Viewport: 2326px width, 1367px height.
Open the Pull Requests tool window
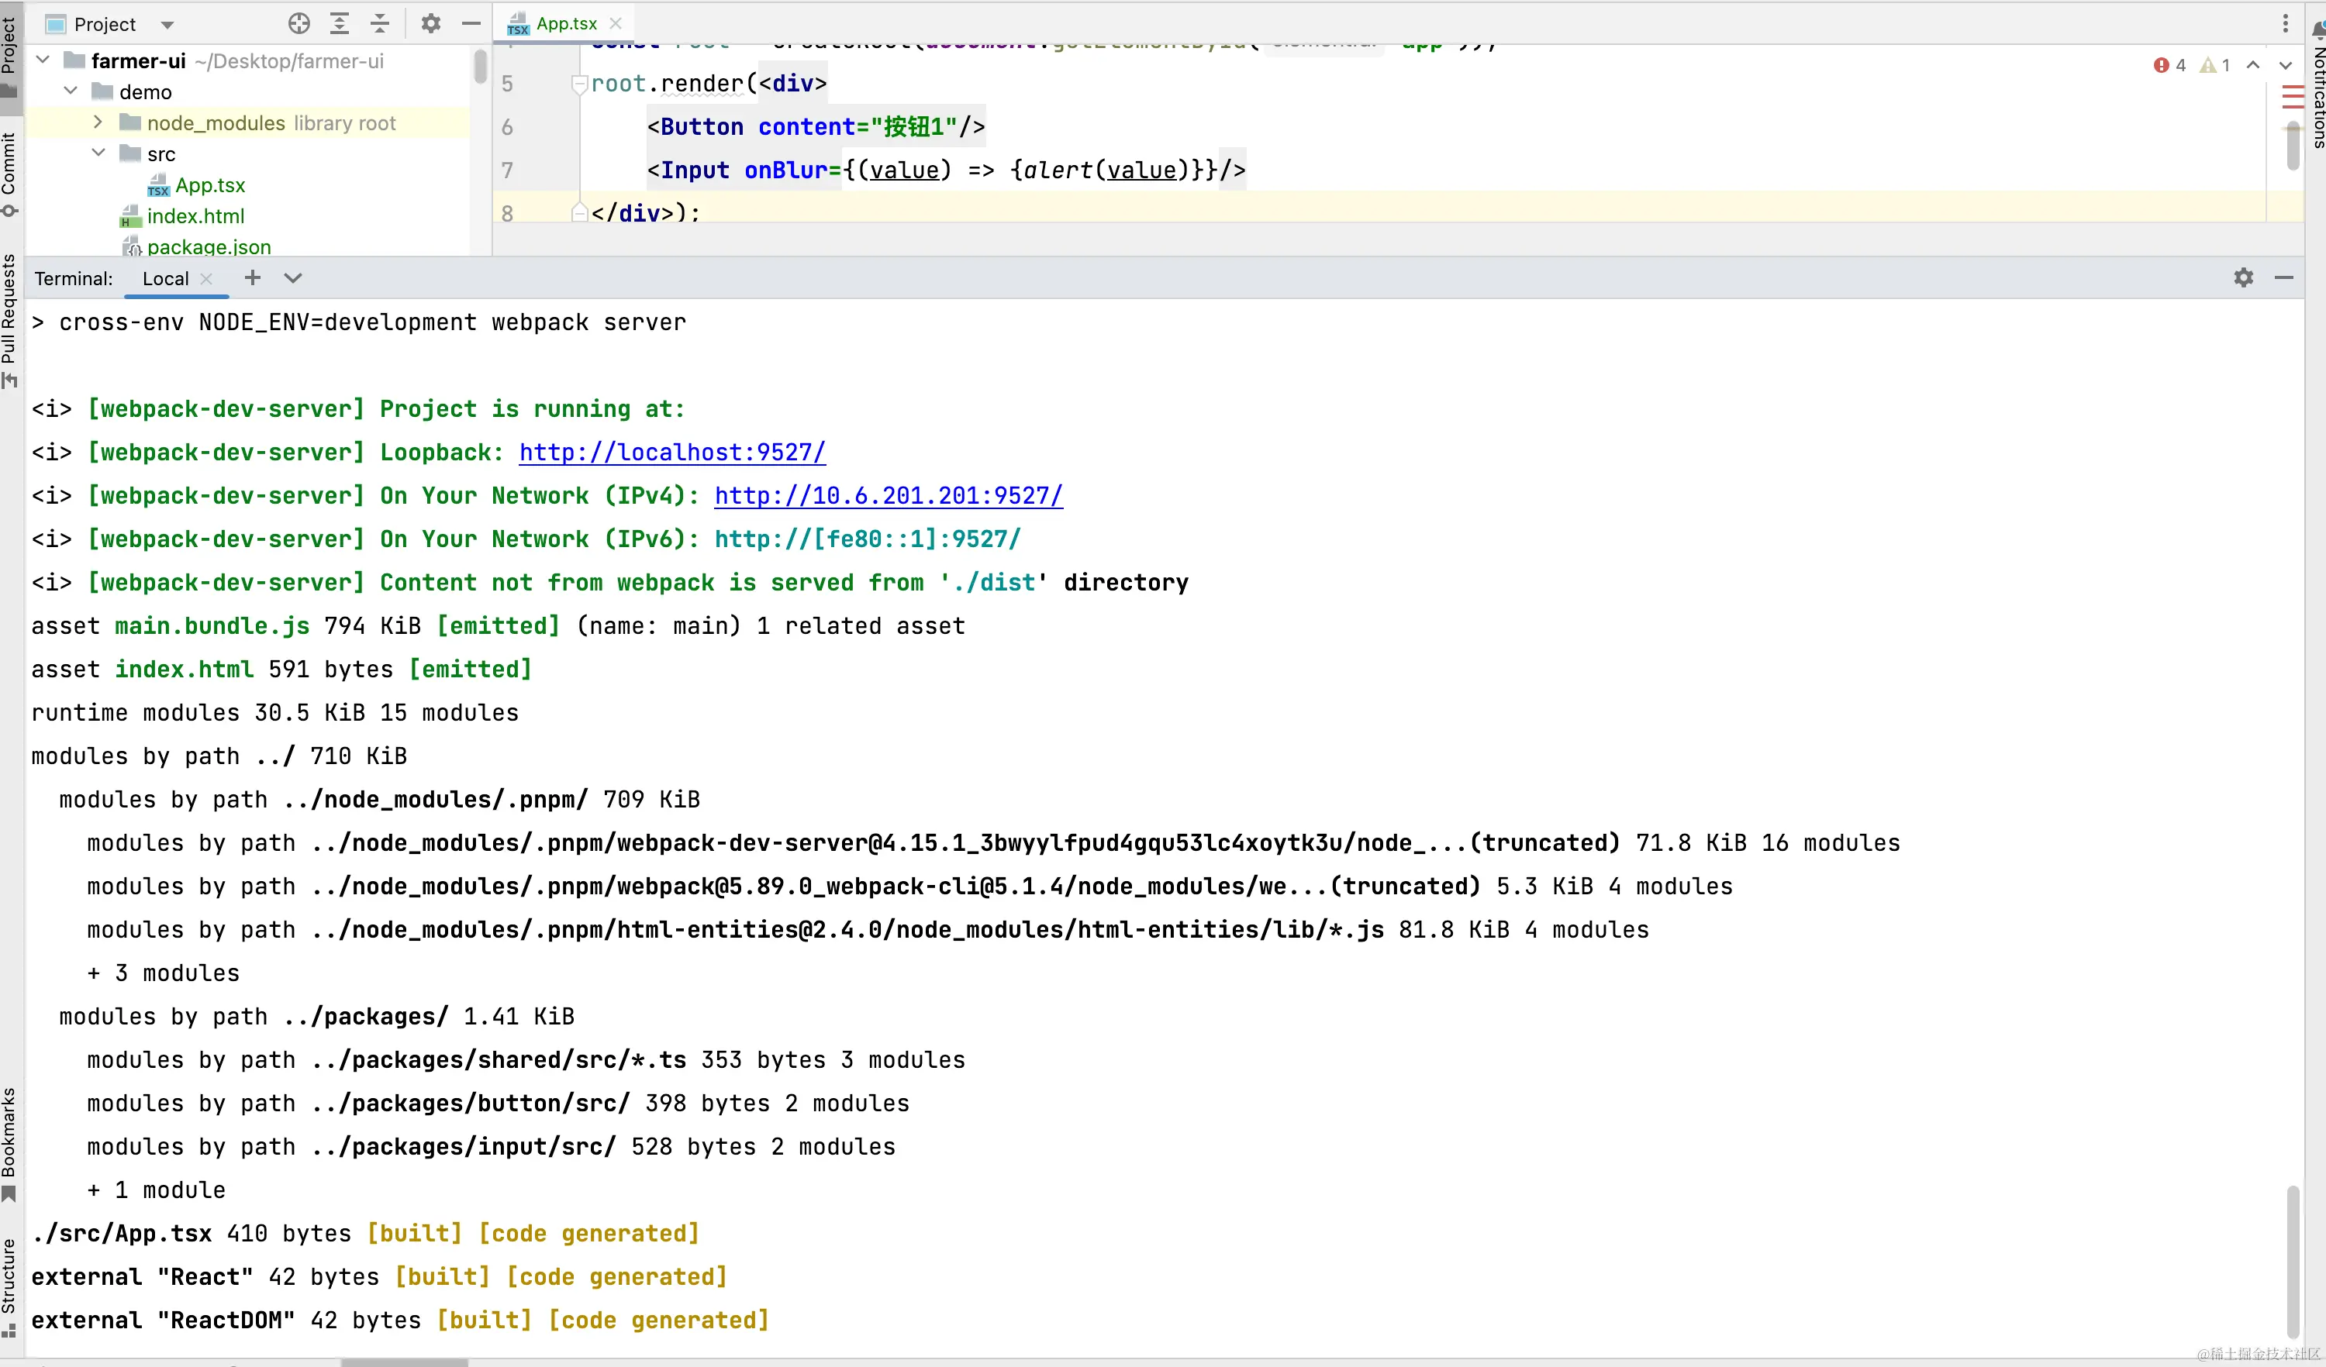click(x=9, y=320)
